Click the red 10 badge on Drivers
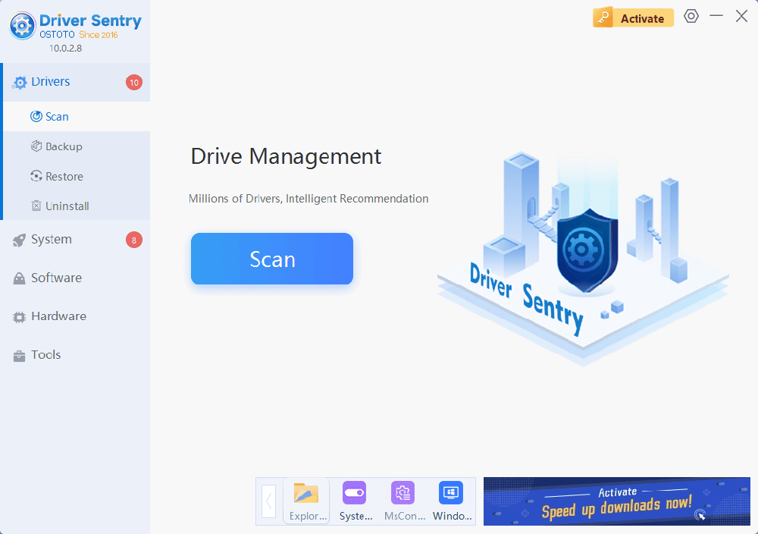This screenshot has width=758, height=534. click(x=134, y=83)
